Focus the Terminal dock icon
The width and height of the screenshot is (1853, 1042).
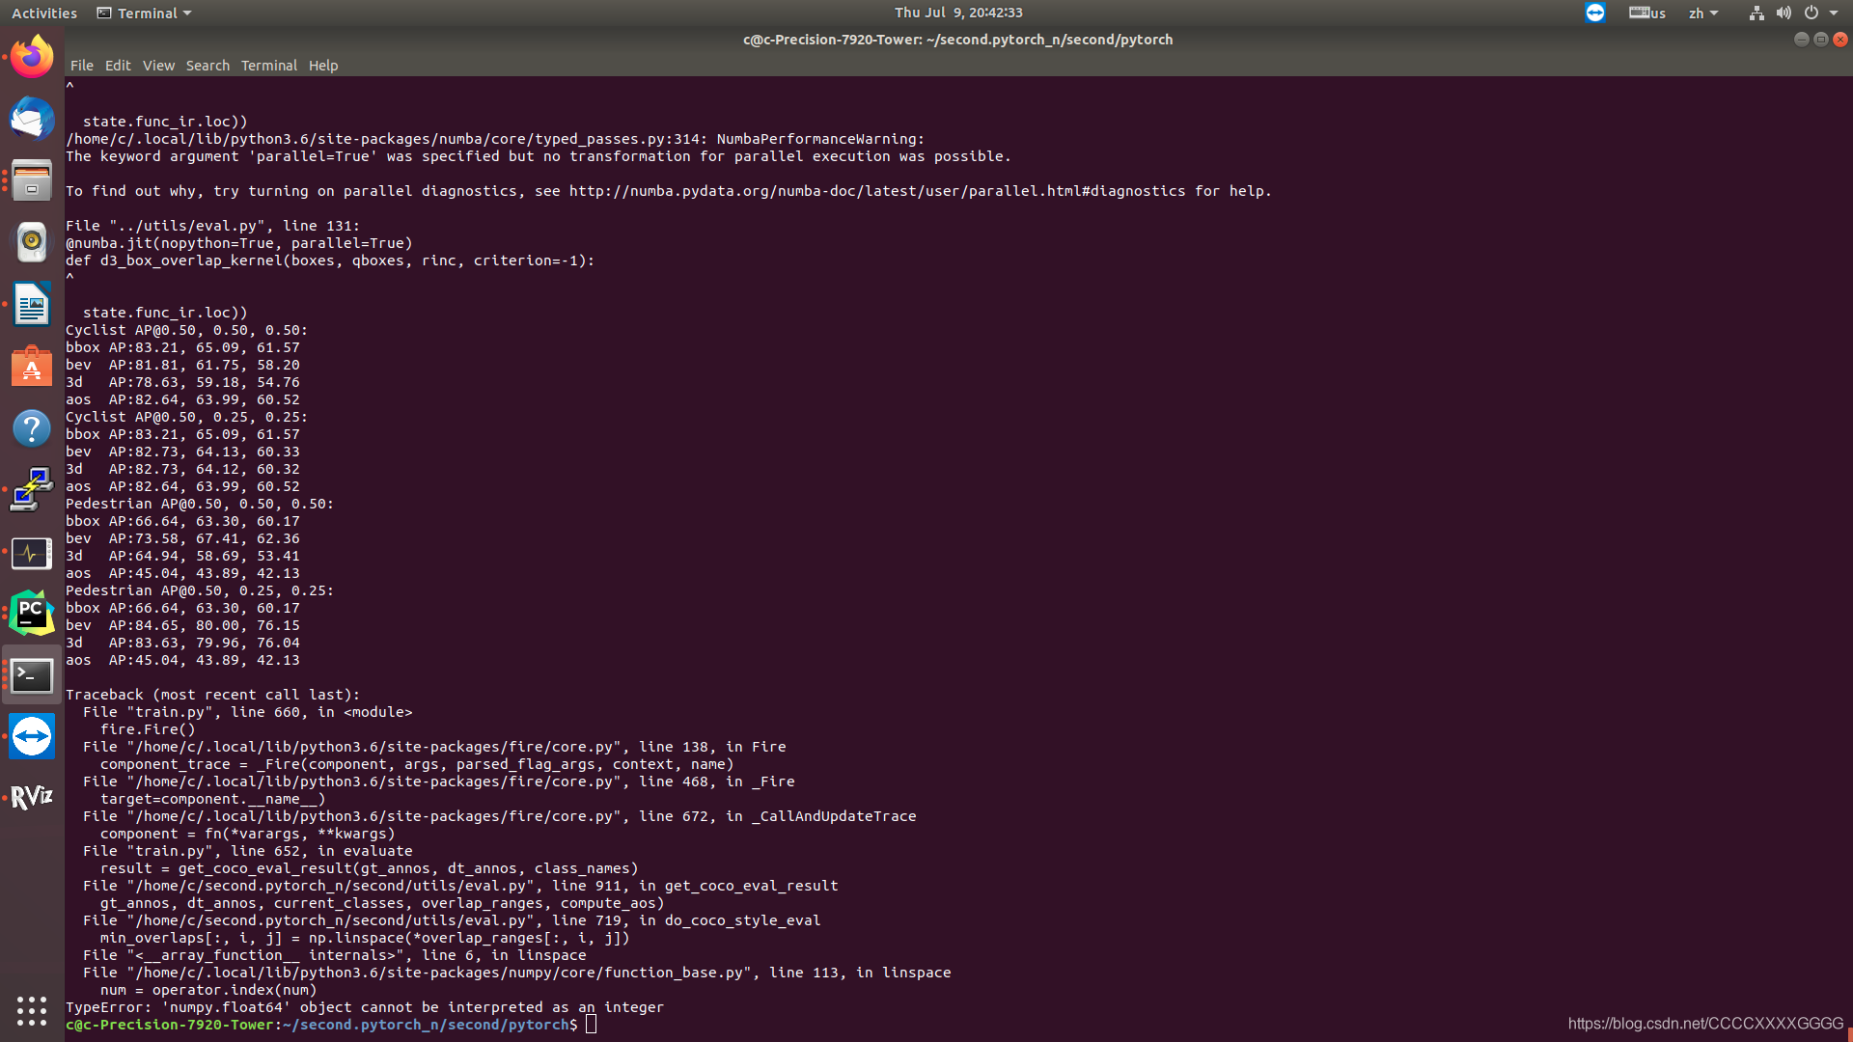pyautogui.click(x=32, y=675)
